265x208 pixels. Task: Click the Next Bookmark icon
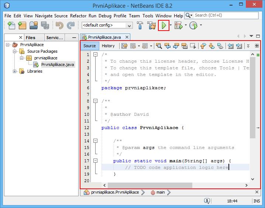coord(211,46)
